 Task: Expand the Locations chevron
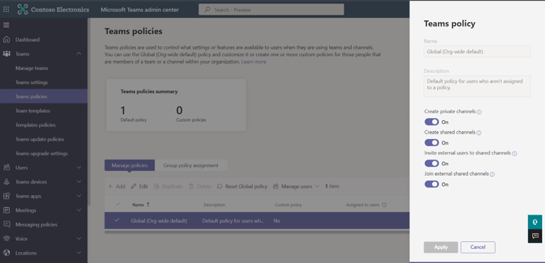tap(79, 253)
